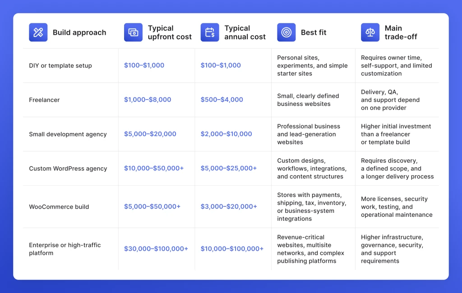Select the Small development agency row label
The image size is (462, 293).
[x=68, y=134]
